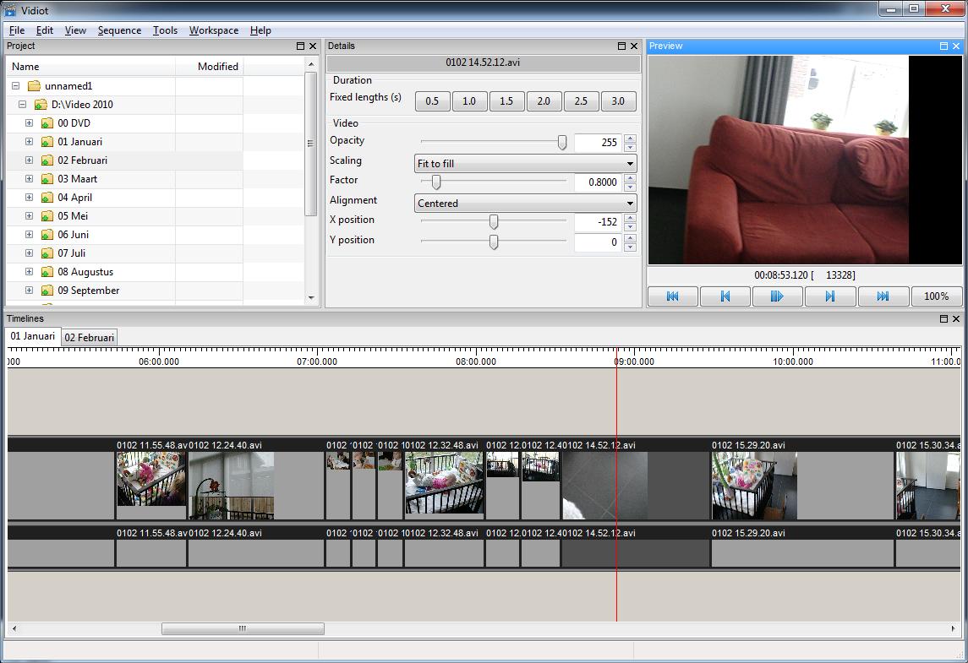The image size is (968, 663).
Task: Maximize the Timelines panel
Action: [943, 319]
